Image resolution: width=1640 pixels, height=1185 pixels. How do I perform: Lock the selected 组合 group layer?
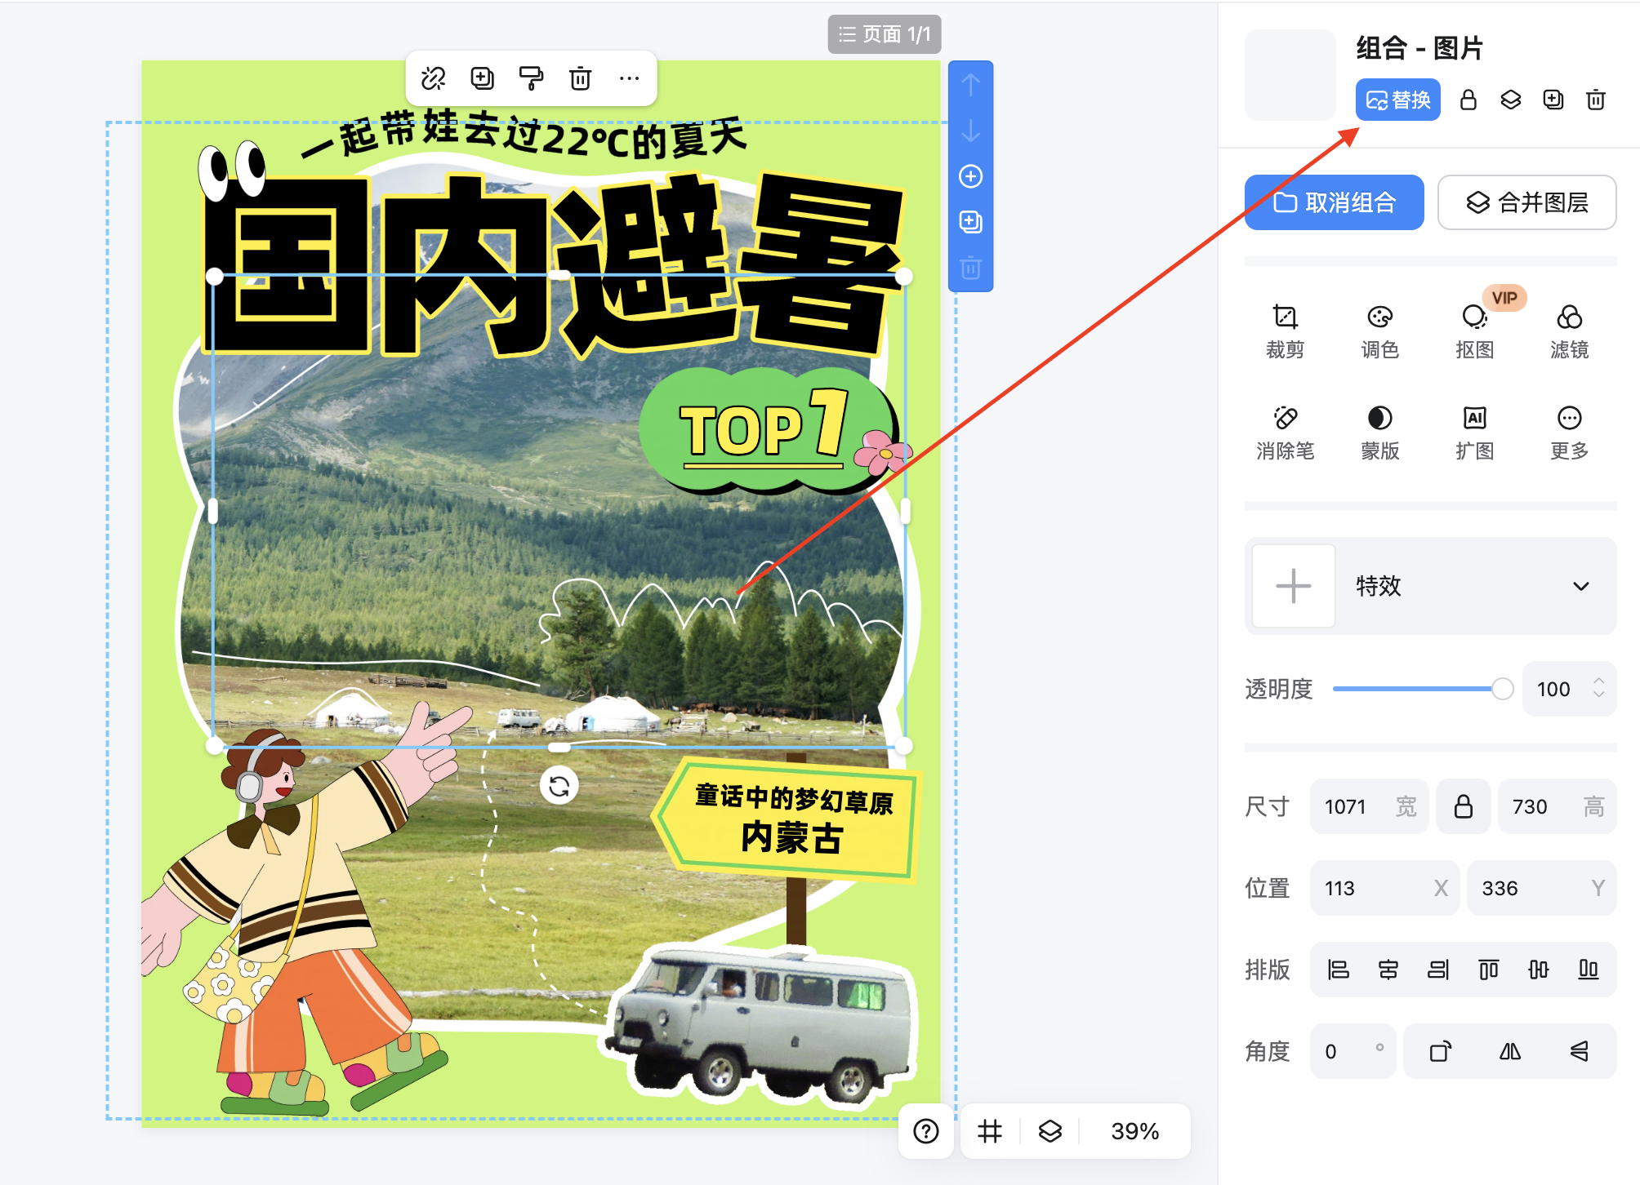(1468, 100)
